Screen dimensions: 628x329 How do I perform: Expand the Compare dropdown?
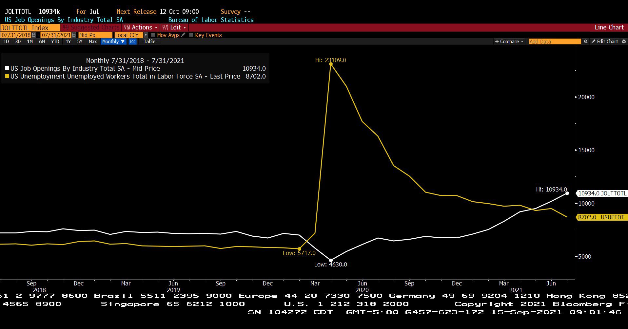(x=509, y=42)
